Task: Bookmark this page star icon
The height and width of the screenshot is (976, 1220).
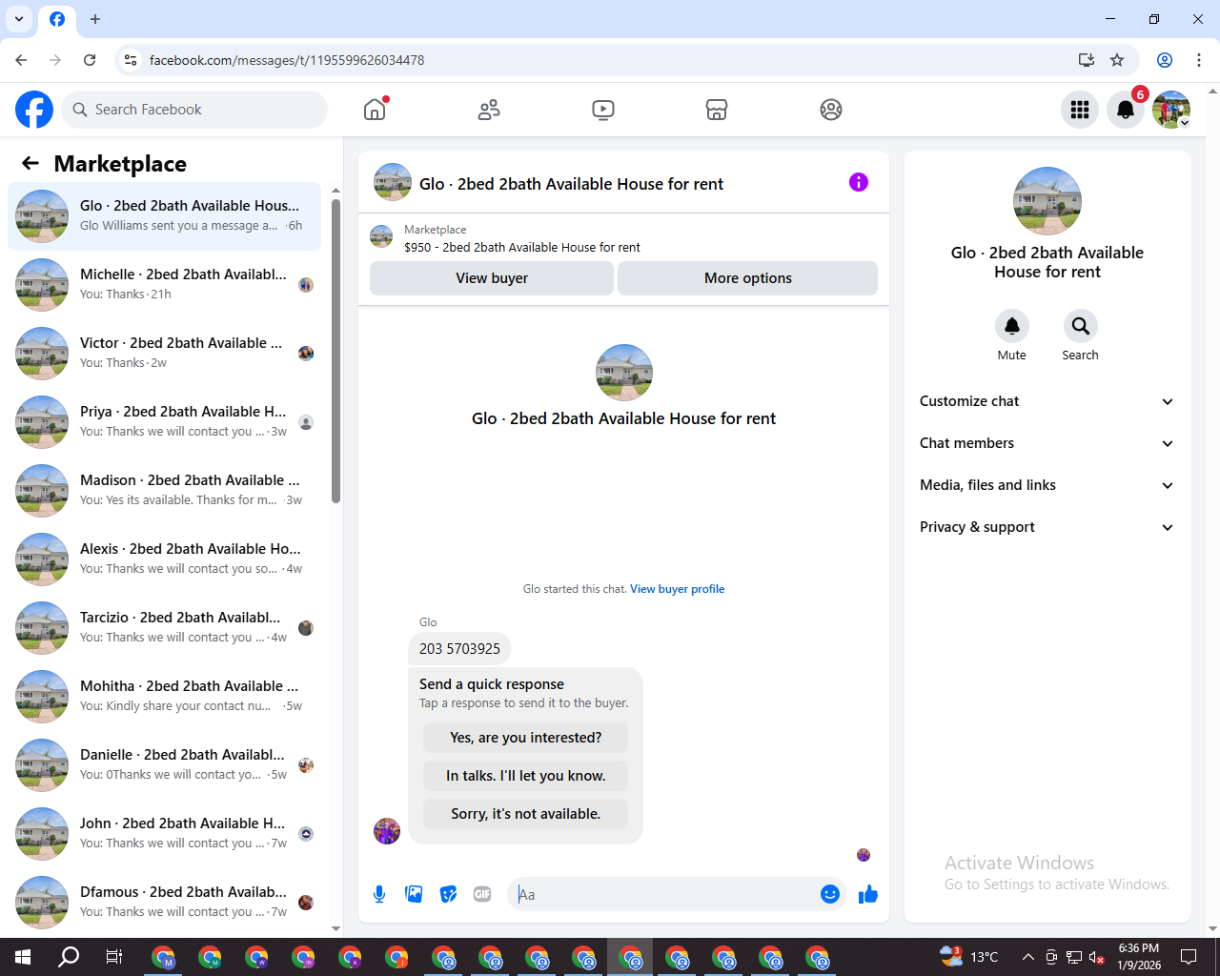Action: click(x=1117, y=60)
